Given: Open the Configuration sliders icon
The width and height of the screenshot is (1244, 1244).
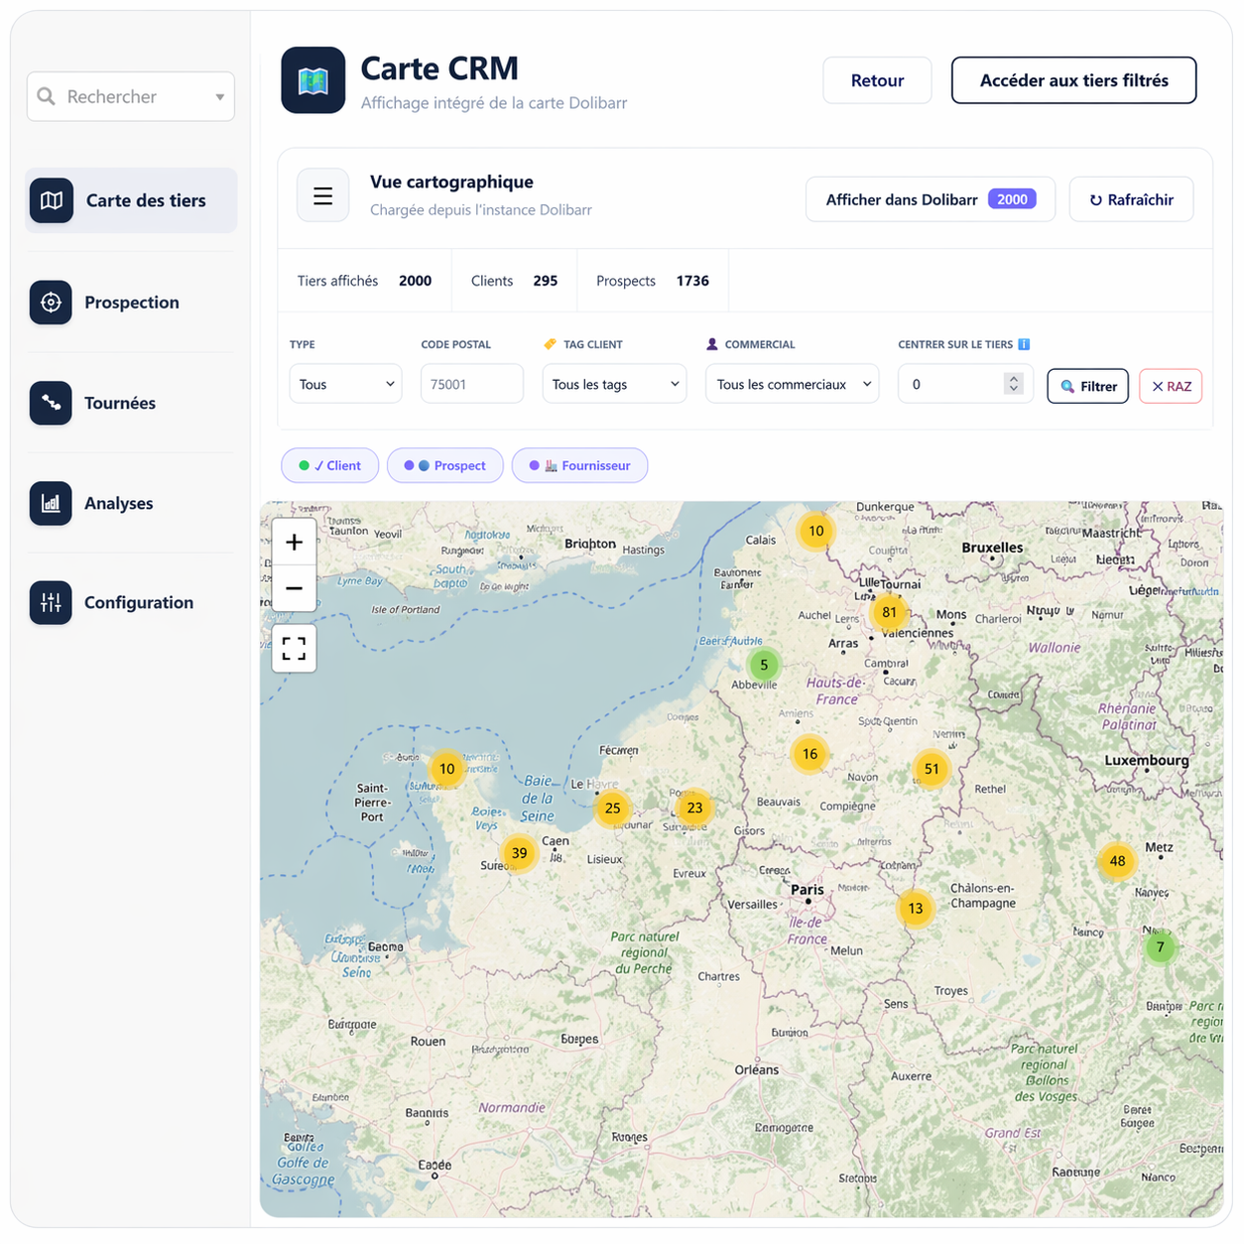Looking at the screenshot, I should (51, 602).
